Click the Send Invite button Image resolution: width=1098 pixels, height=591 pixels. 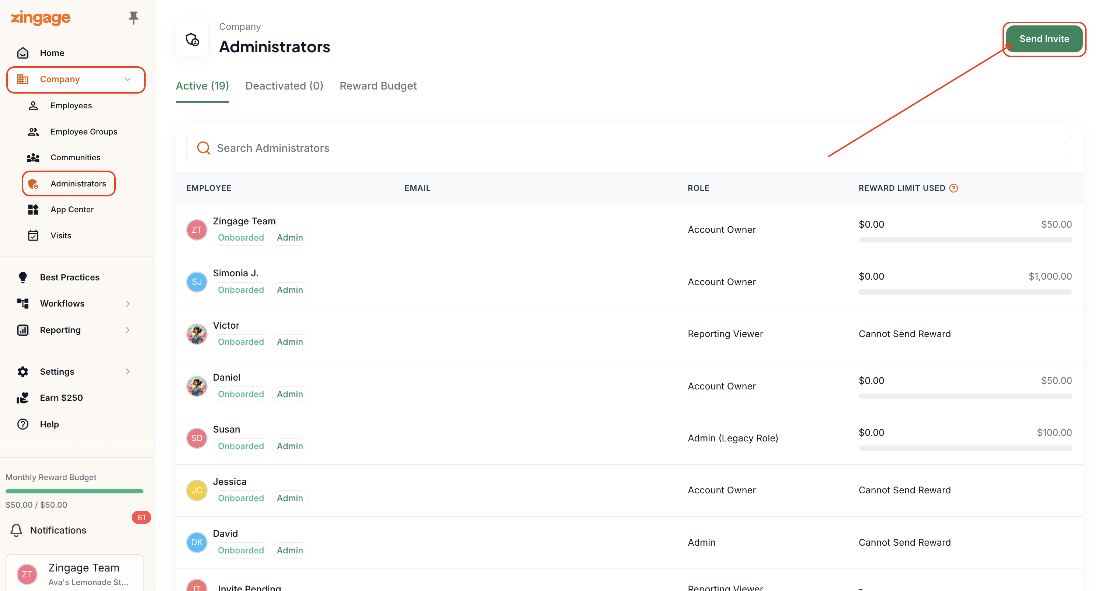pos(1044,39)
